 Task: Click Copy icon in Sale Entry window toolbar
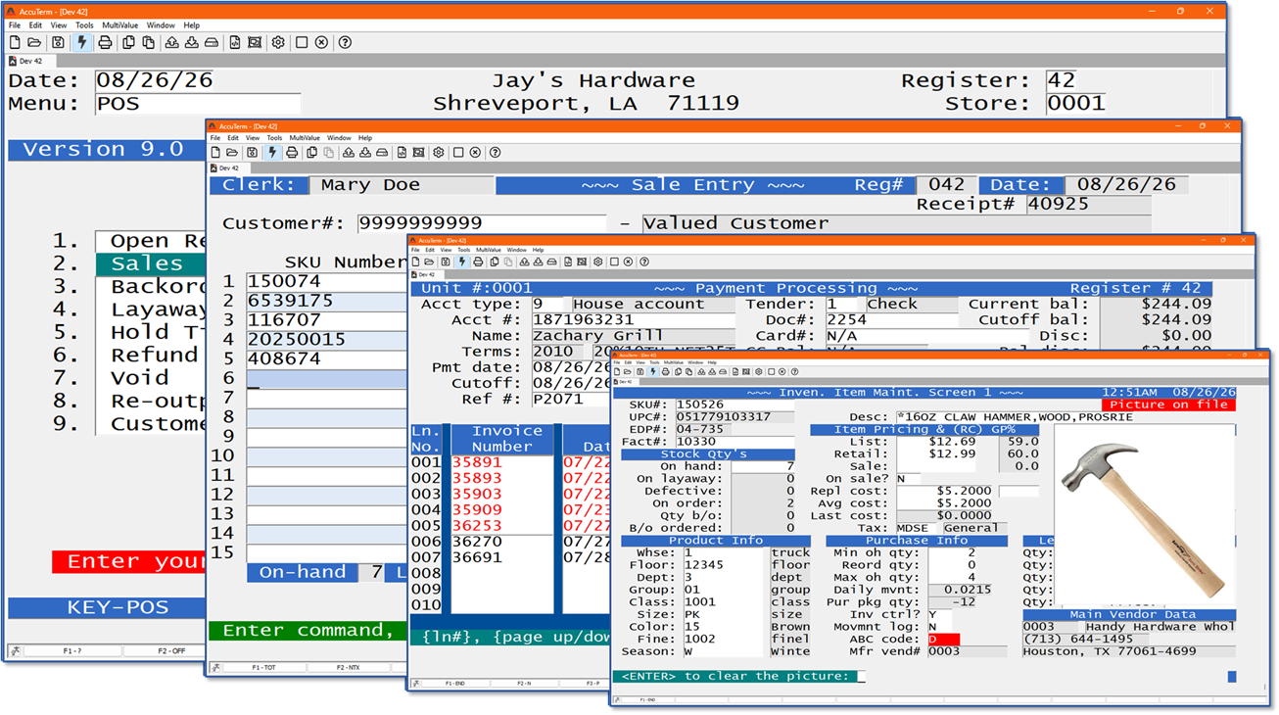tap(311, 153)
